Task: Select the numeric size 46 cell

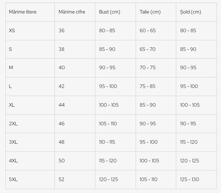Action: (x=62, y=124)
